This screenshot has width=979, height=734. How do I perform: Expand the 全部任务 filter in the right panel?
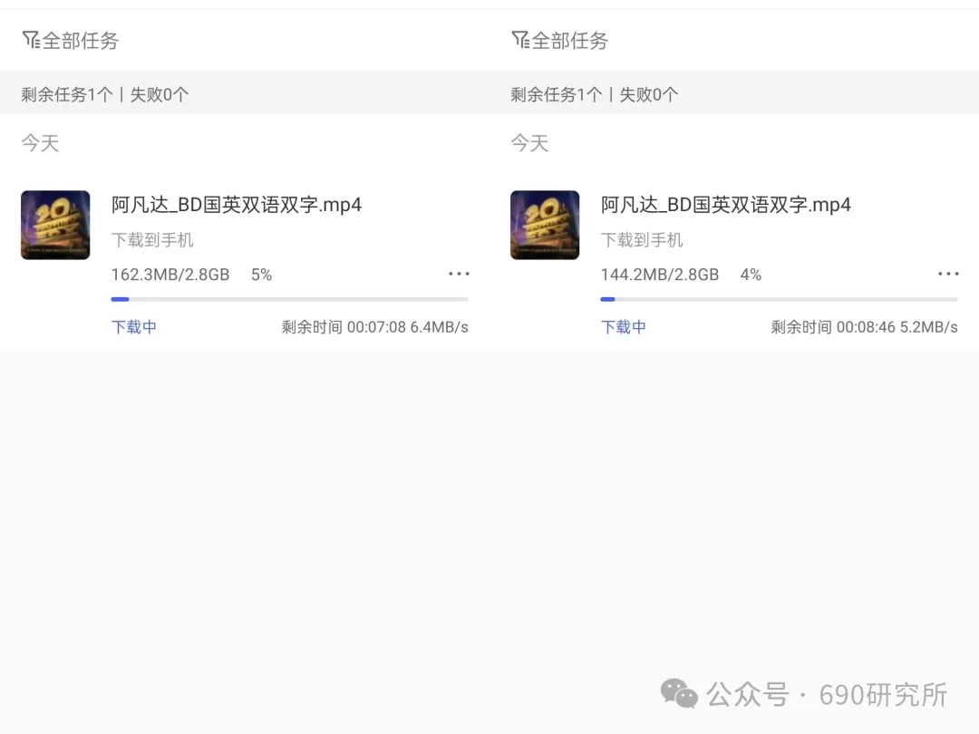(570, 41)
